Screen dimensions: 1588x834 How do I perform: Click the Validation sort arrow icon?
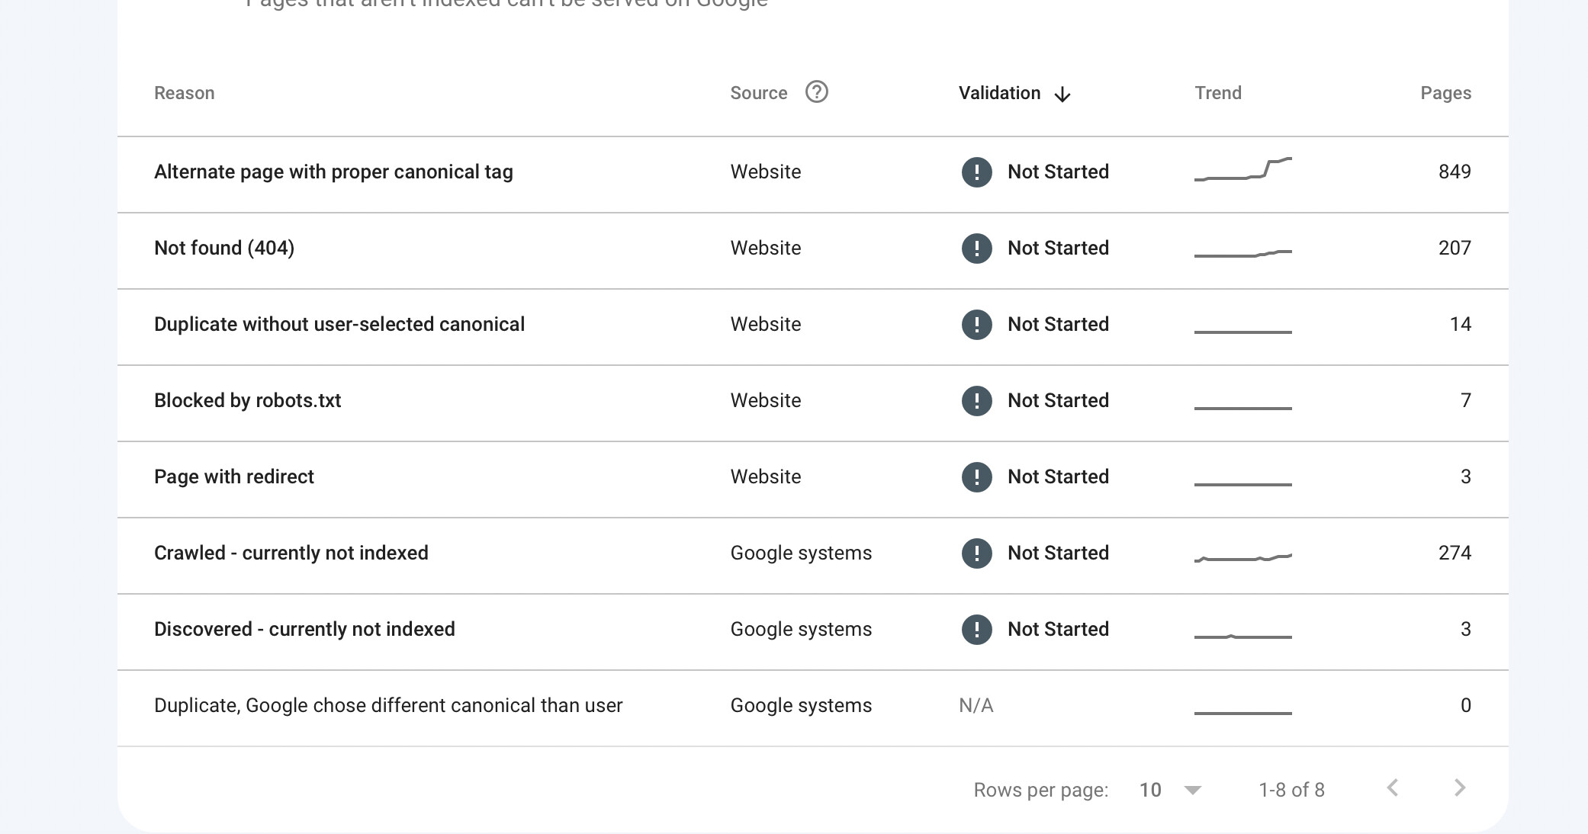1062,94
